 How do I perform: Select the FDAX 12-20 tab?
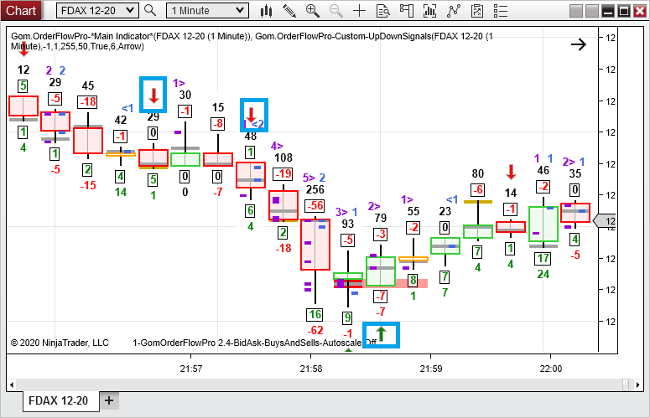[x=58, y=400]
